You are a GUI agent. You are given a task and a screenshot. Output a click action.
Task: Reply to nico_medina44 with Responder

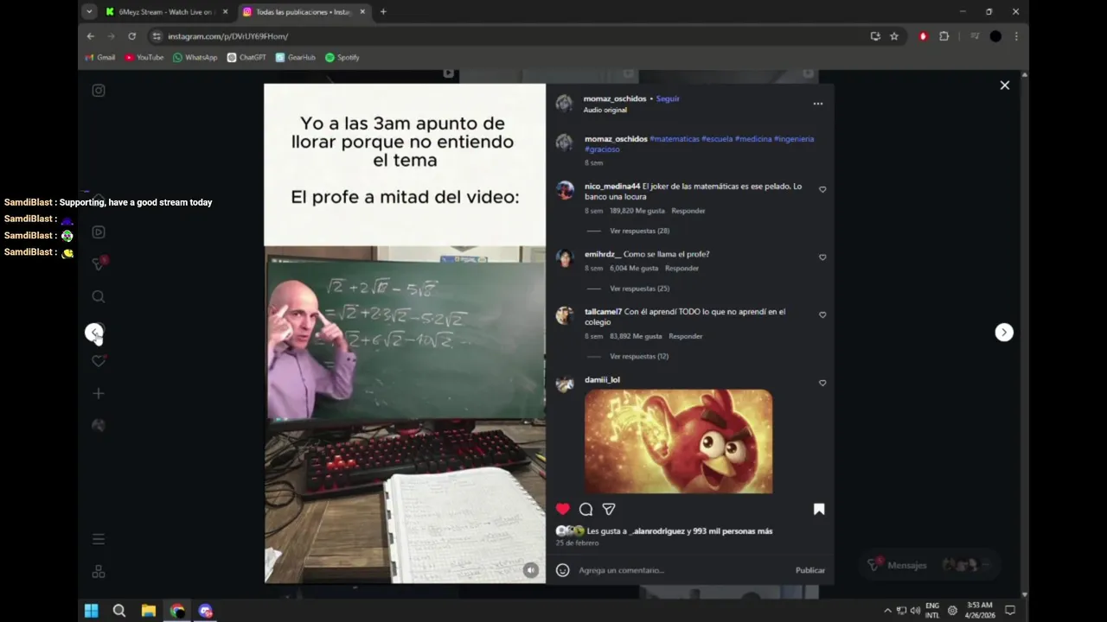coord(688,211)
